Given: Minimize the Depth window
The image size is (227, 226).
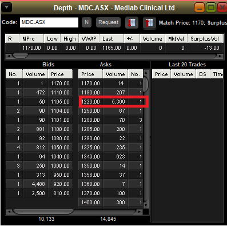Looking at the screenshot, I should pyautogui.click(x=200, y=7).
